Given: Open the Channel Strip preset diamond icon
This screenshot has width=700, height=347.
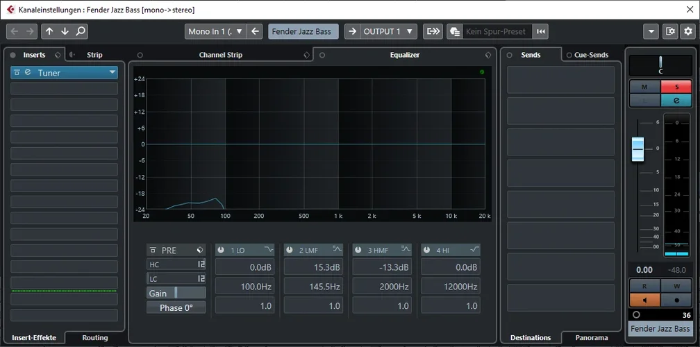Looking at the screenshot, I should (306, 56).
